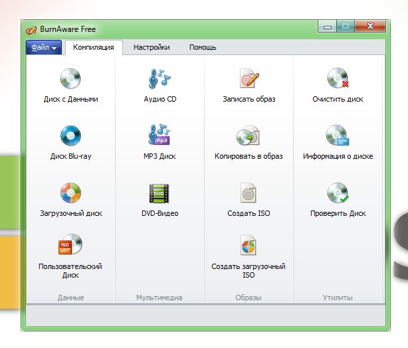408x348 pixels.
Task: Choose the MP3 Диск icon
Action: click(159, 136)
